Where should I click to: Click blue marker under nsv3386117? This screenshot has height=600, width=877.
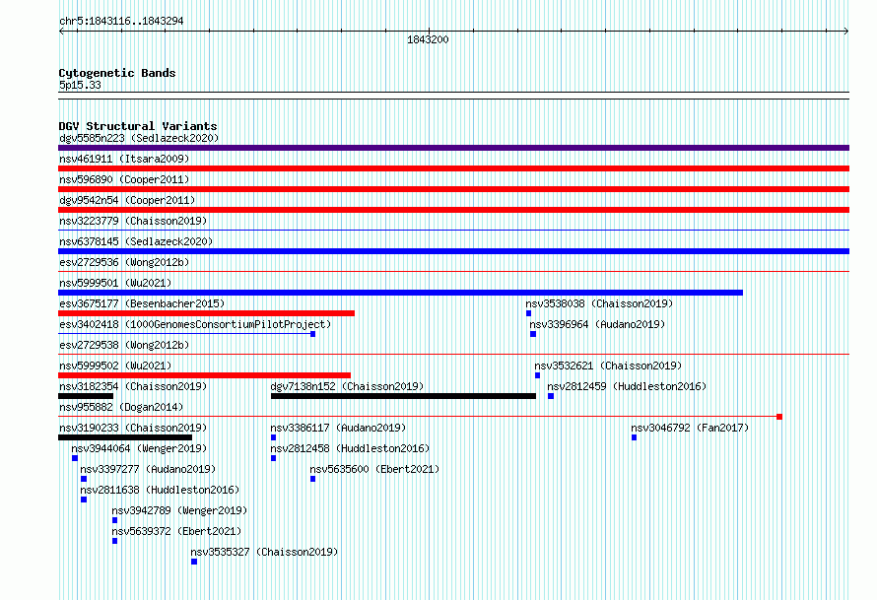pyautogui.click(x=274, y=437)
